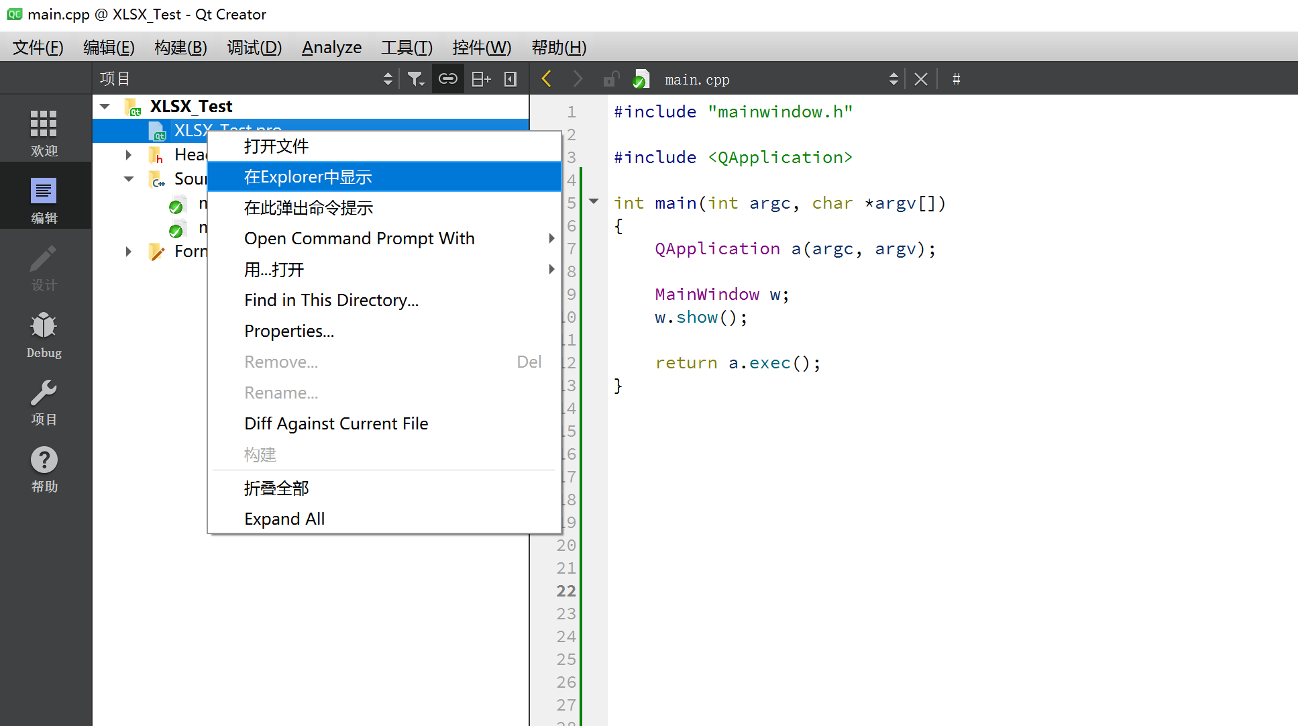Choose Find in This Directory...

384,301
